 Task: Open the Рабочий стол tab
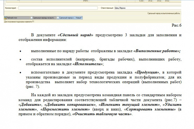tap(17, 18)
